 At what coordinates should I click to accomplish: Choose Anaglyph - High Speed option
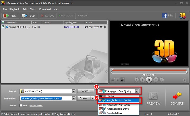coord(118,105)
